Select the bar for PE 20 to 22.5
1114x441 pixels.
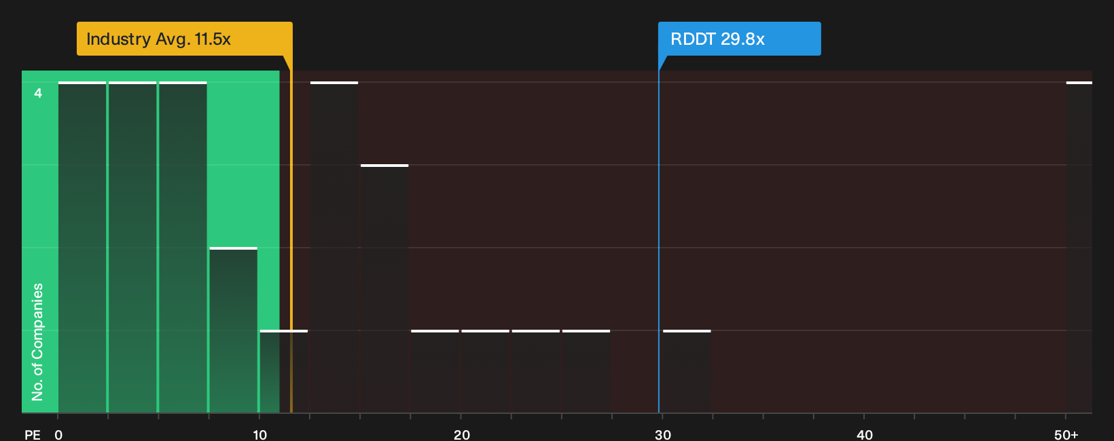tap(485, 371)
